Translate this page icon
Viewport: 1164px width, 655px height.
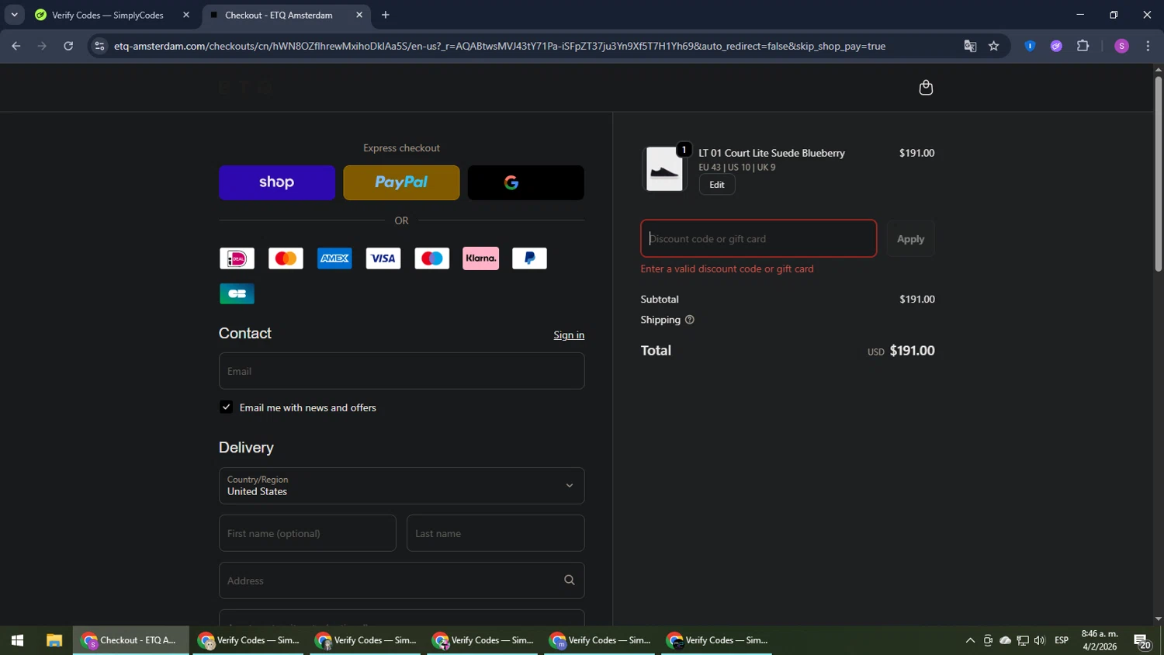tap(970, 46)
